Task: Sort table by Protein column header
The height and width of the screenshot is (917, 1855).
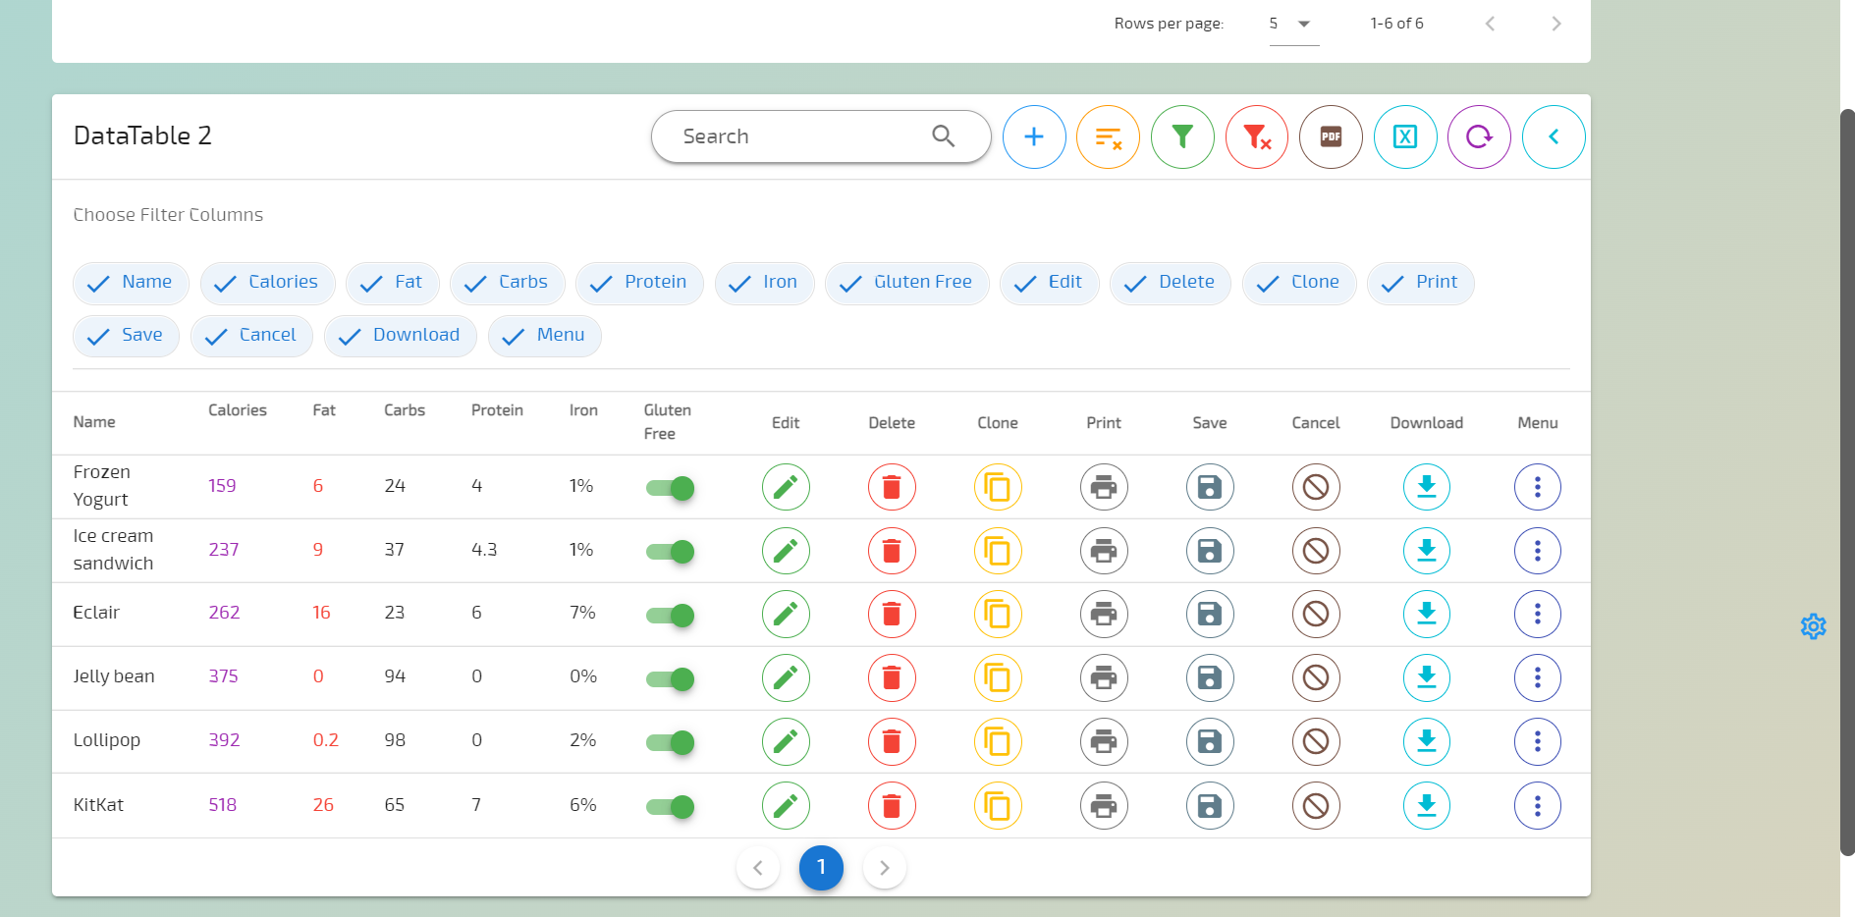Action: (497, 410)
